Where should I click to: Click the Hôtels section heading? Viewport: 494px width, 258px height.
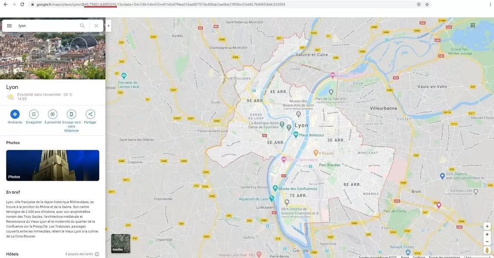(12, 254)
